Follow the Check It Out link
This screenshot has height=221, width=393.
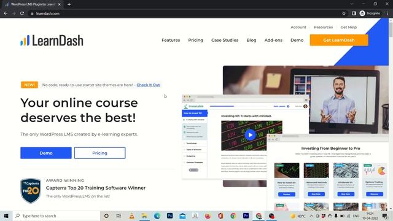(x=148, y=85)
